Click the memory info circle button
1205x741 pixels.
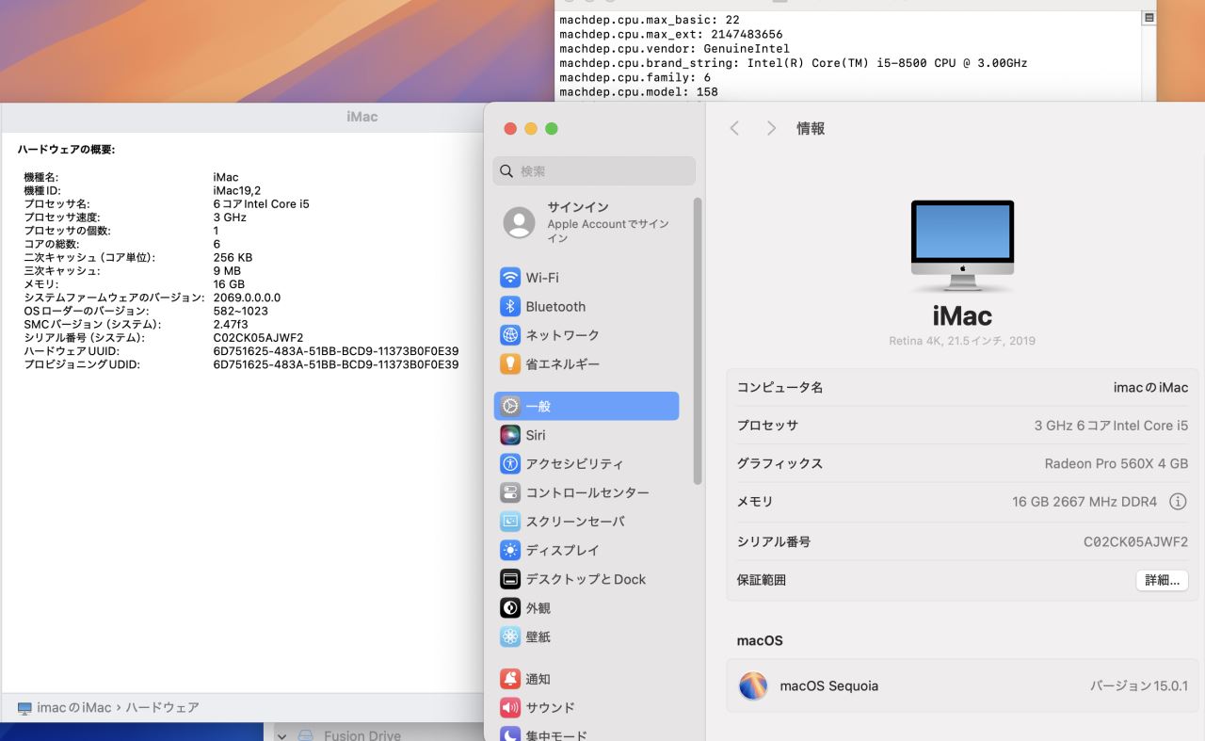click(x=1177, y=502)
